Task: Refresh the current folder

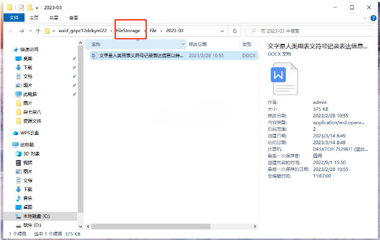Action: point(235,31)
